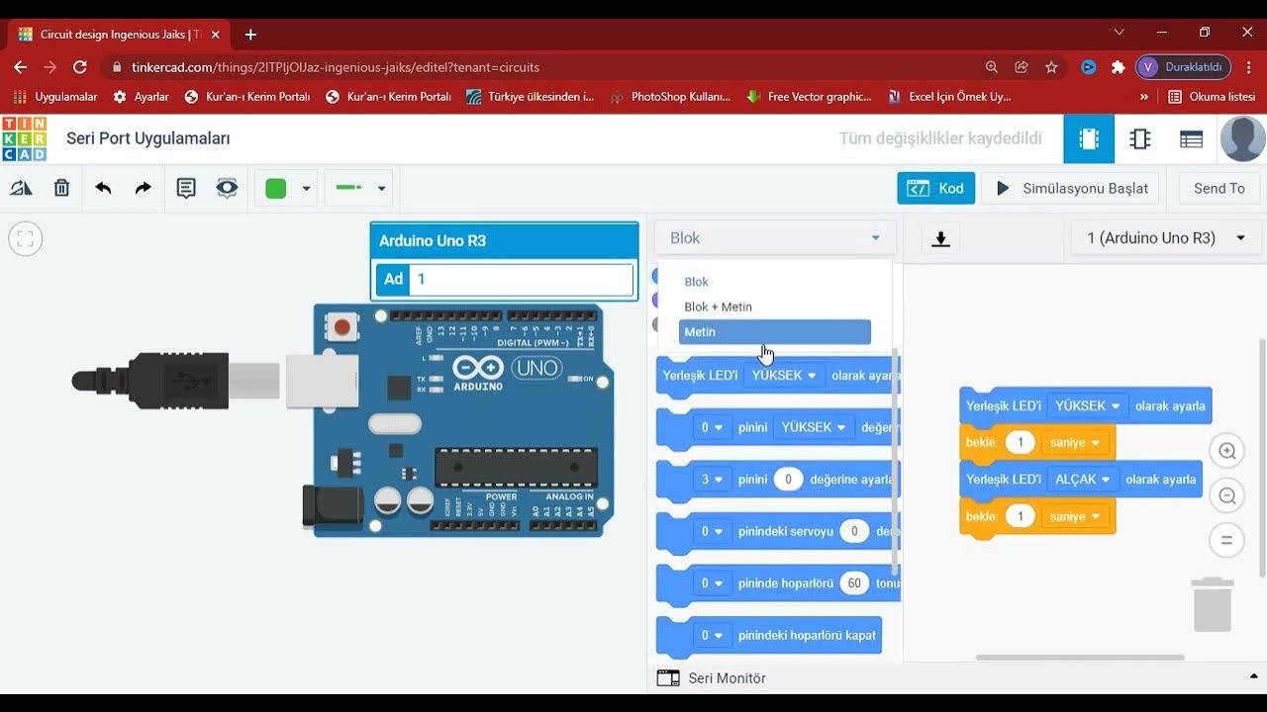Viewport: 1267px width, 712px height.
Task: Click the trash delete icon in toolbar
Action: (x=61, y=188)
